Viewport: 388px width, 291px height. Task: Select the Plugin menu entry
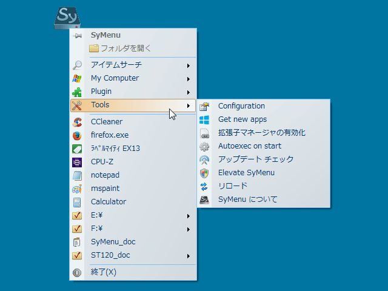pos(133,92)
